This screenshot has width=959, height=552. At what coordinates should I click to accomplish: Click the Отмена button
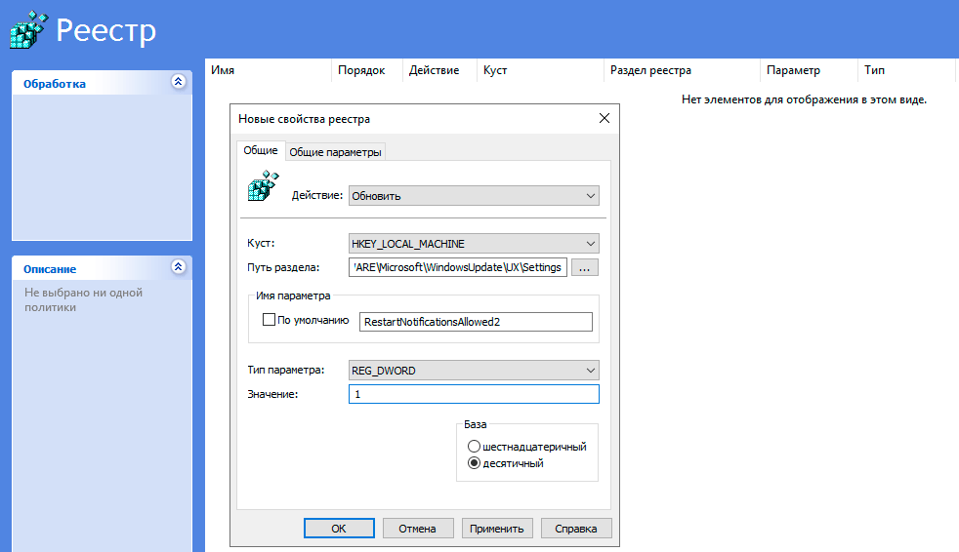418,529
